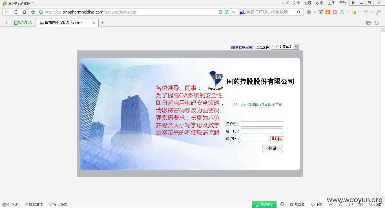This screenshot has width=385, height=208.
Task: Click the orange airplane flights icon
Action: click(328, 12)
